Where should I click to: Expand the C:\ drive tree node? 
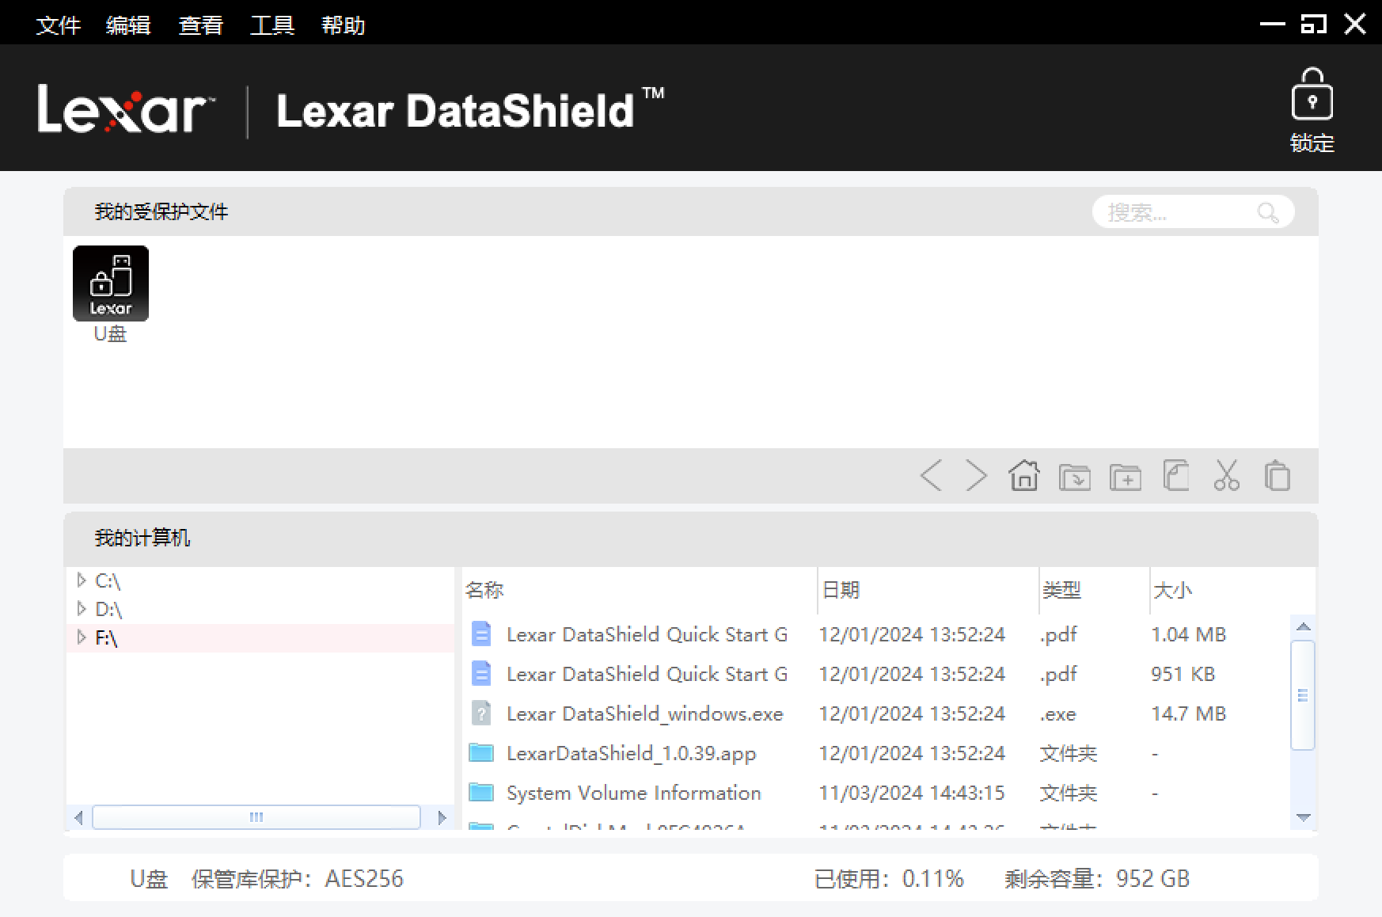tap(82, 580)
